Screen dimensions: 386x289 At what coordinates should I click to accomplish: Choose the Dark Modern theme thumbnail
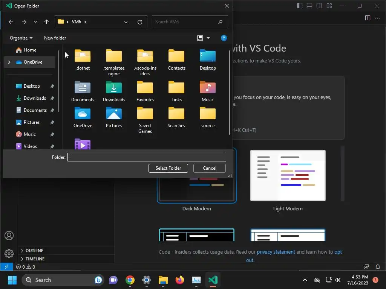(196, 189)
